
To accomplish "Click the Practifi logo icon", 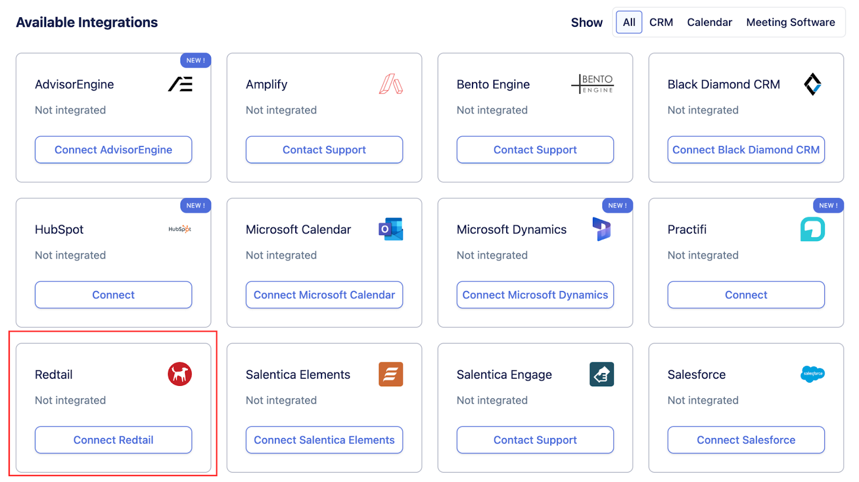I will [812, 229].
